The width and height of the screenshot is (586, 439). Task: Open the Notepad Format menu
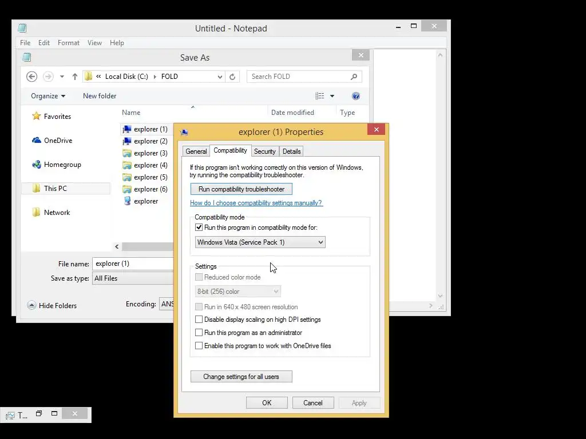tap(69, 43)
